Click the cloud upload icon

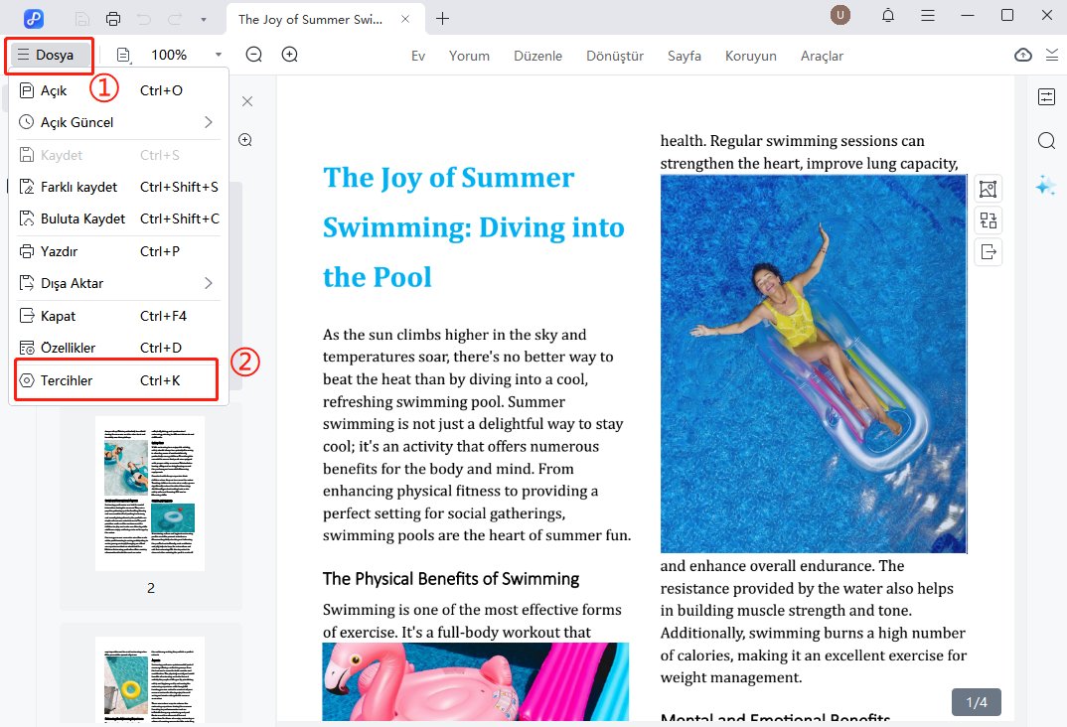[x=1023, y=56]
